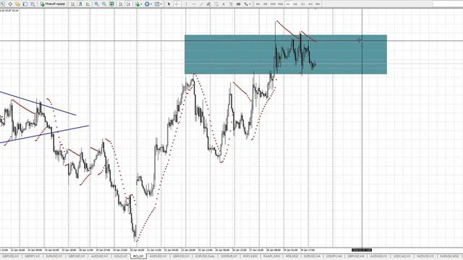Zoom out of the chart

click(104, 4)
